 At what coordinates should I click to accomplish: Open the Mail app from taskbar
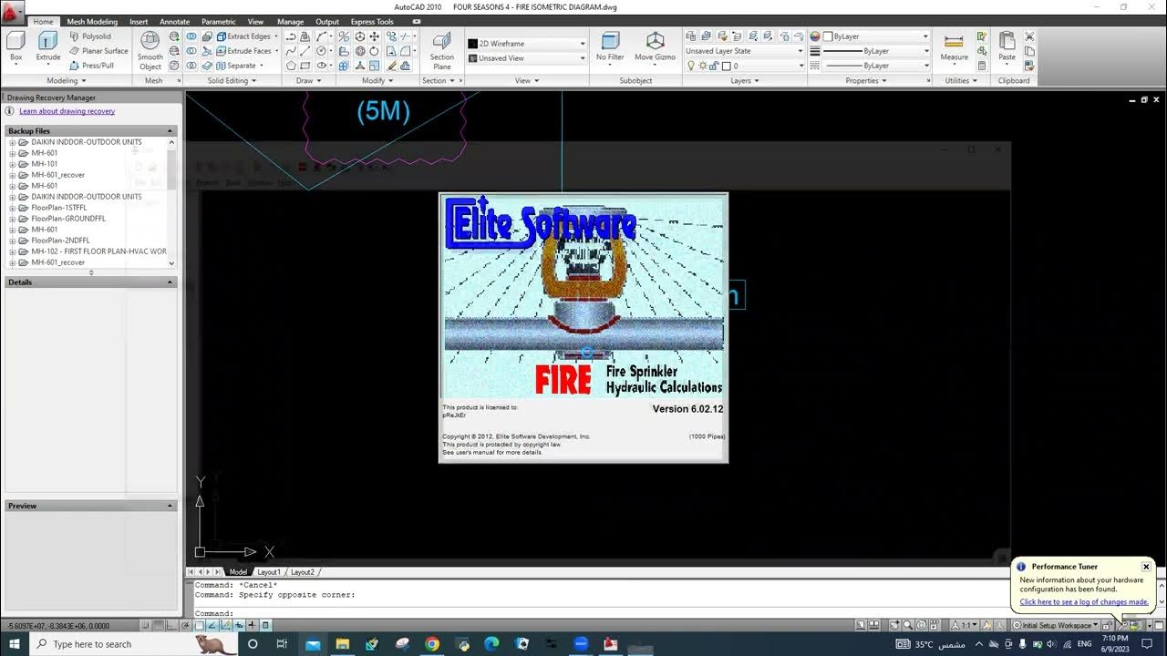[313, 644]
